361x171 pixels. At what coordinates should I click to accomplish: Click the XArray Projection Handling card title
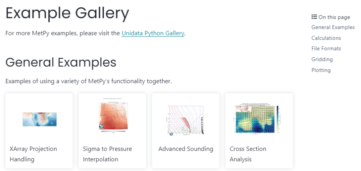[x=33, y=154]
